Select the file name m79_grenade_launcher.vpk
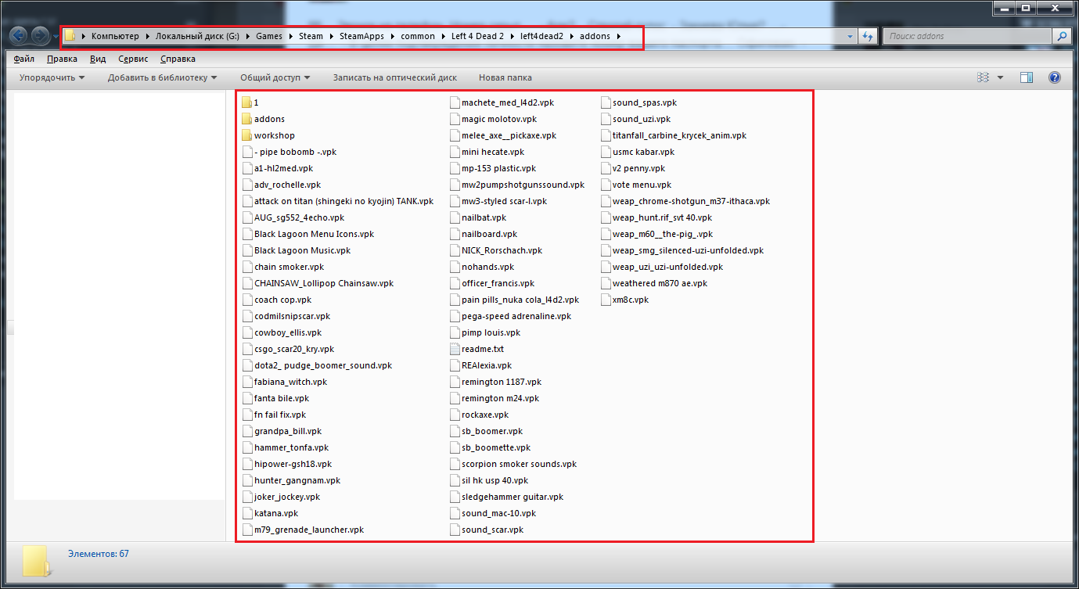The image size is (1079, 589). 309,530
